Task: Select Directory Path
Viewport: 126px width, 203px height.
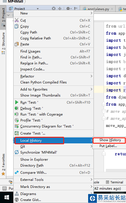Action: coord(53,165)
